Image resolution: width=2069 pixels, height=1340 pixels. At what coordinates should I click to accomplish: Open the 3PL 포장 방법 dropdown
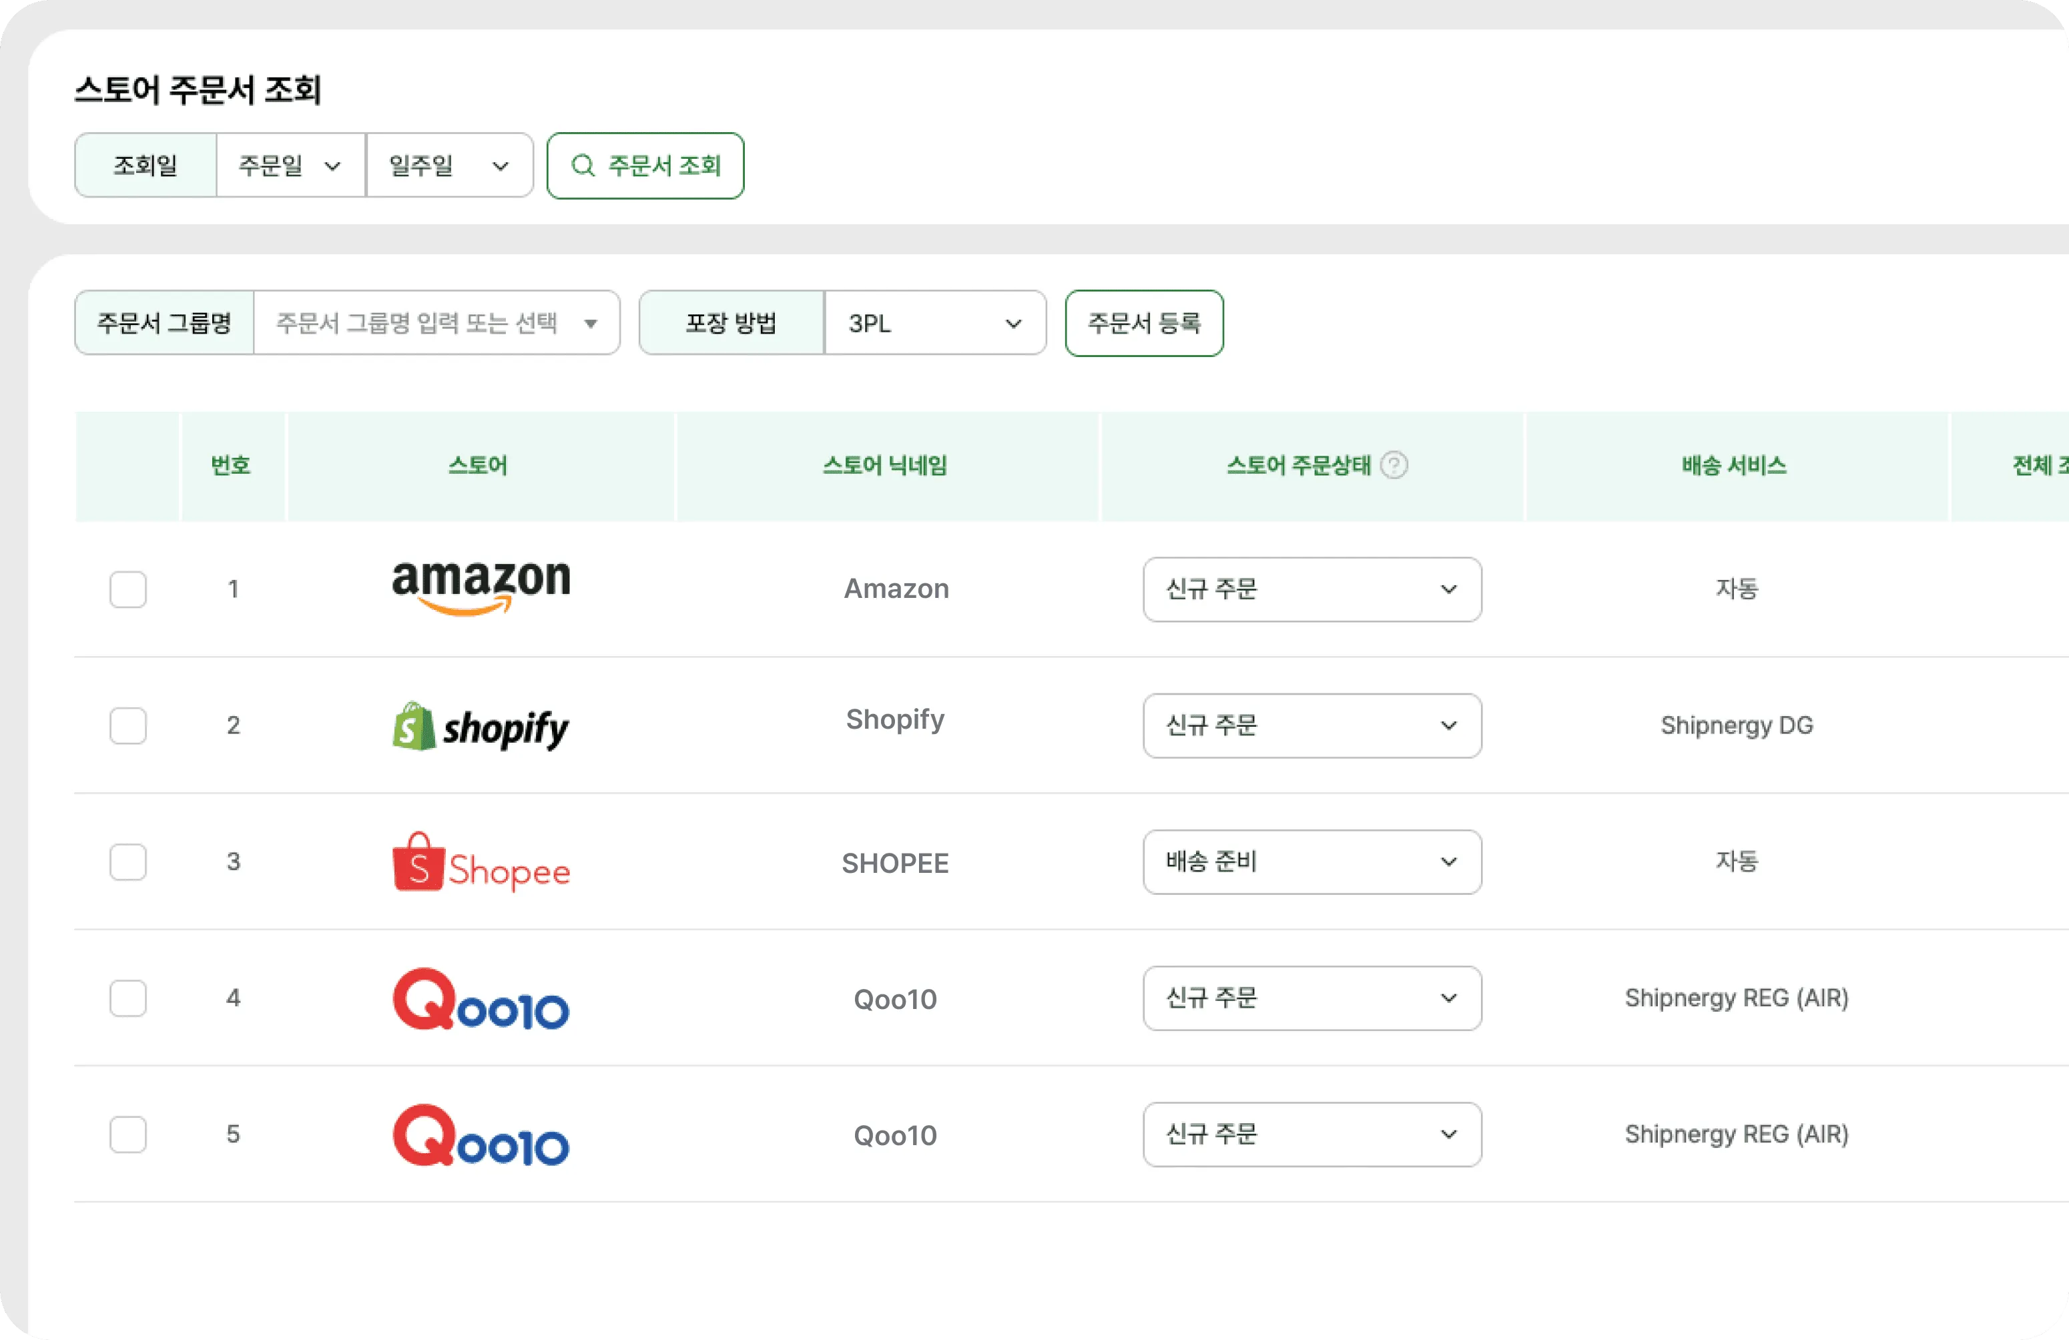(936, 323)
